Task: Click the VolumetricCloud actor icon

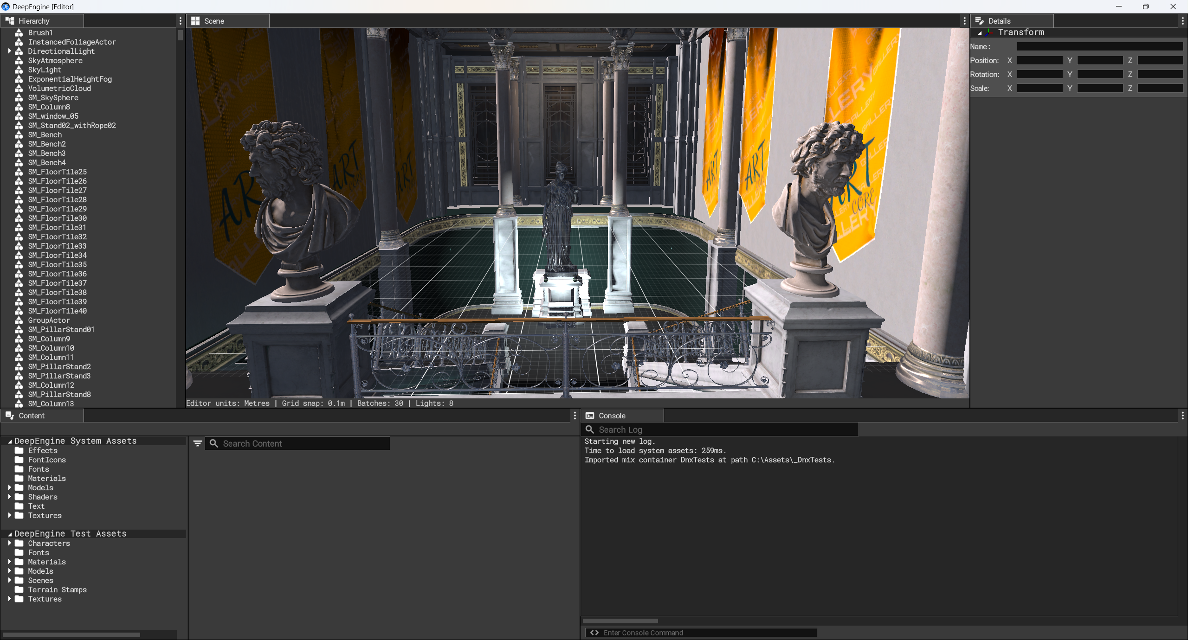Action: pos(19,88)
